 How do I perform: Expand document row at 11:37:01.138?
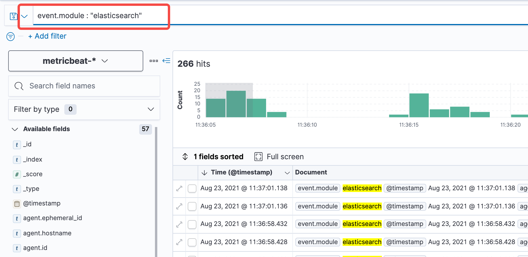[x=179, y=189]
